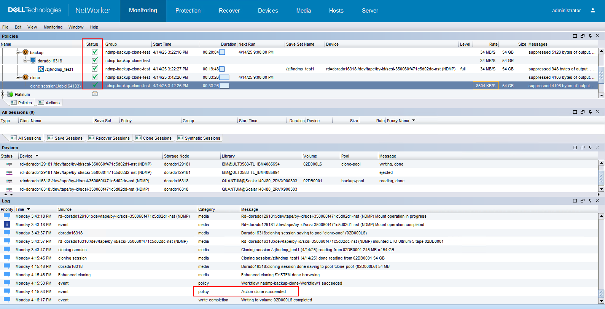605x309 pixels.
Task: Click the device status icon for dorado16318 d02dc-nst
Action: pos(10,181)
